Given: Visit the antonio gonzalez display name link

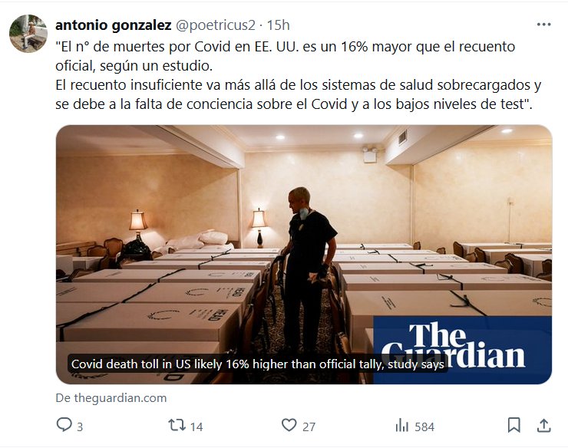Looking at the screenshot, I should coord(114,25).
